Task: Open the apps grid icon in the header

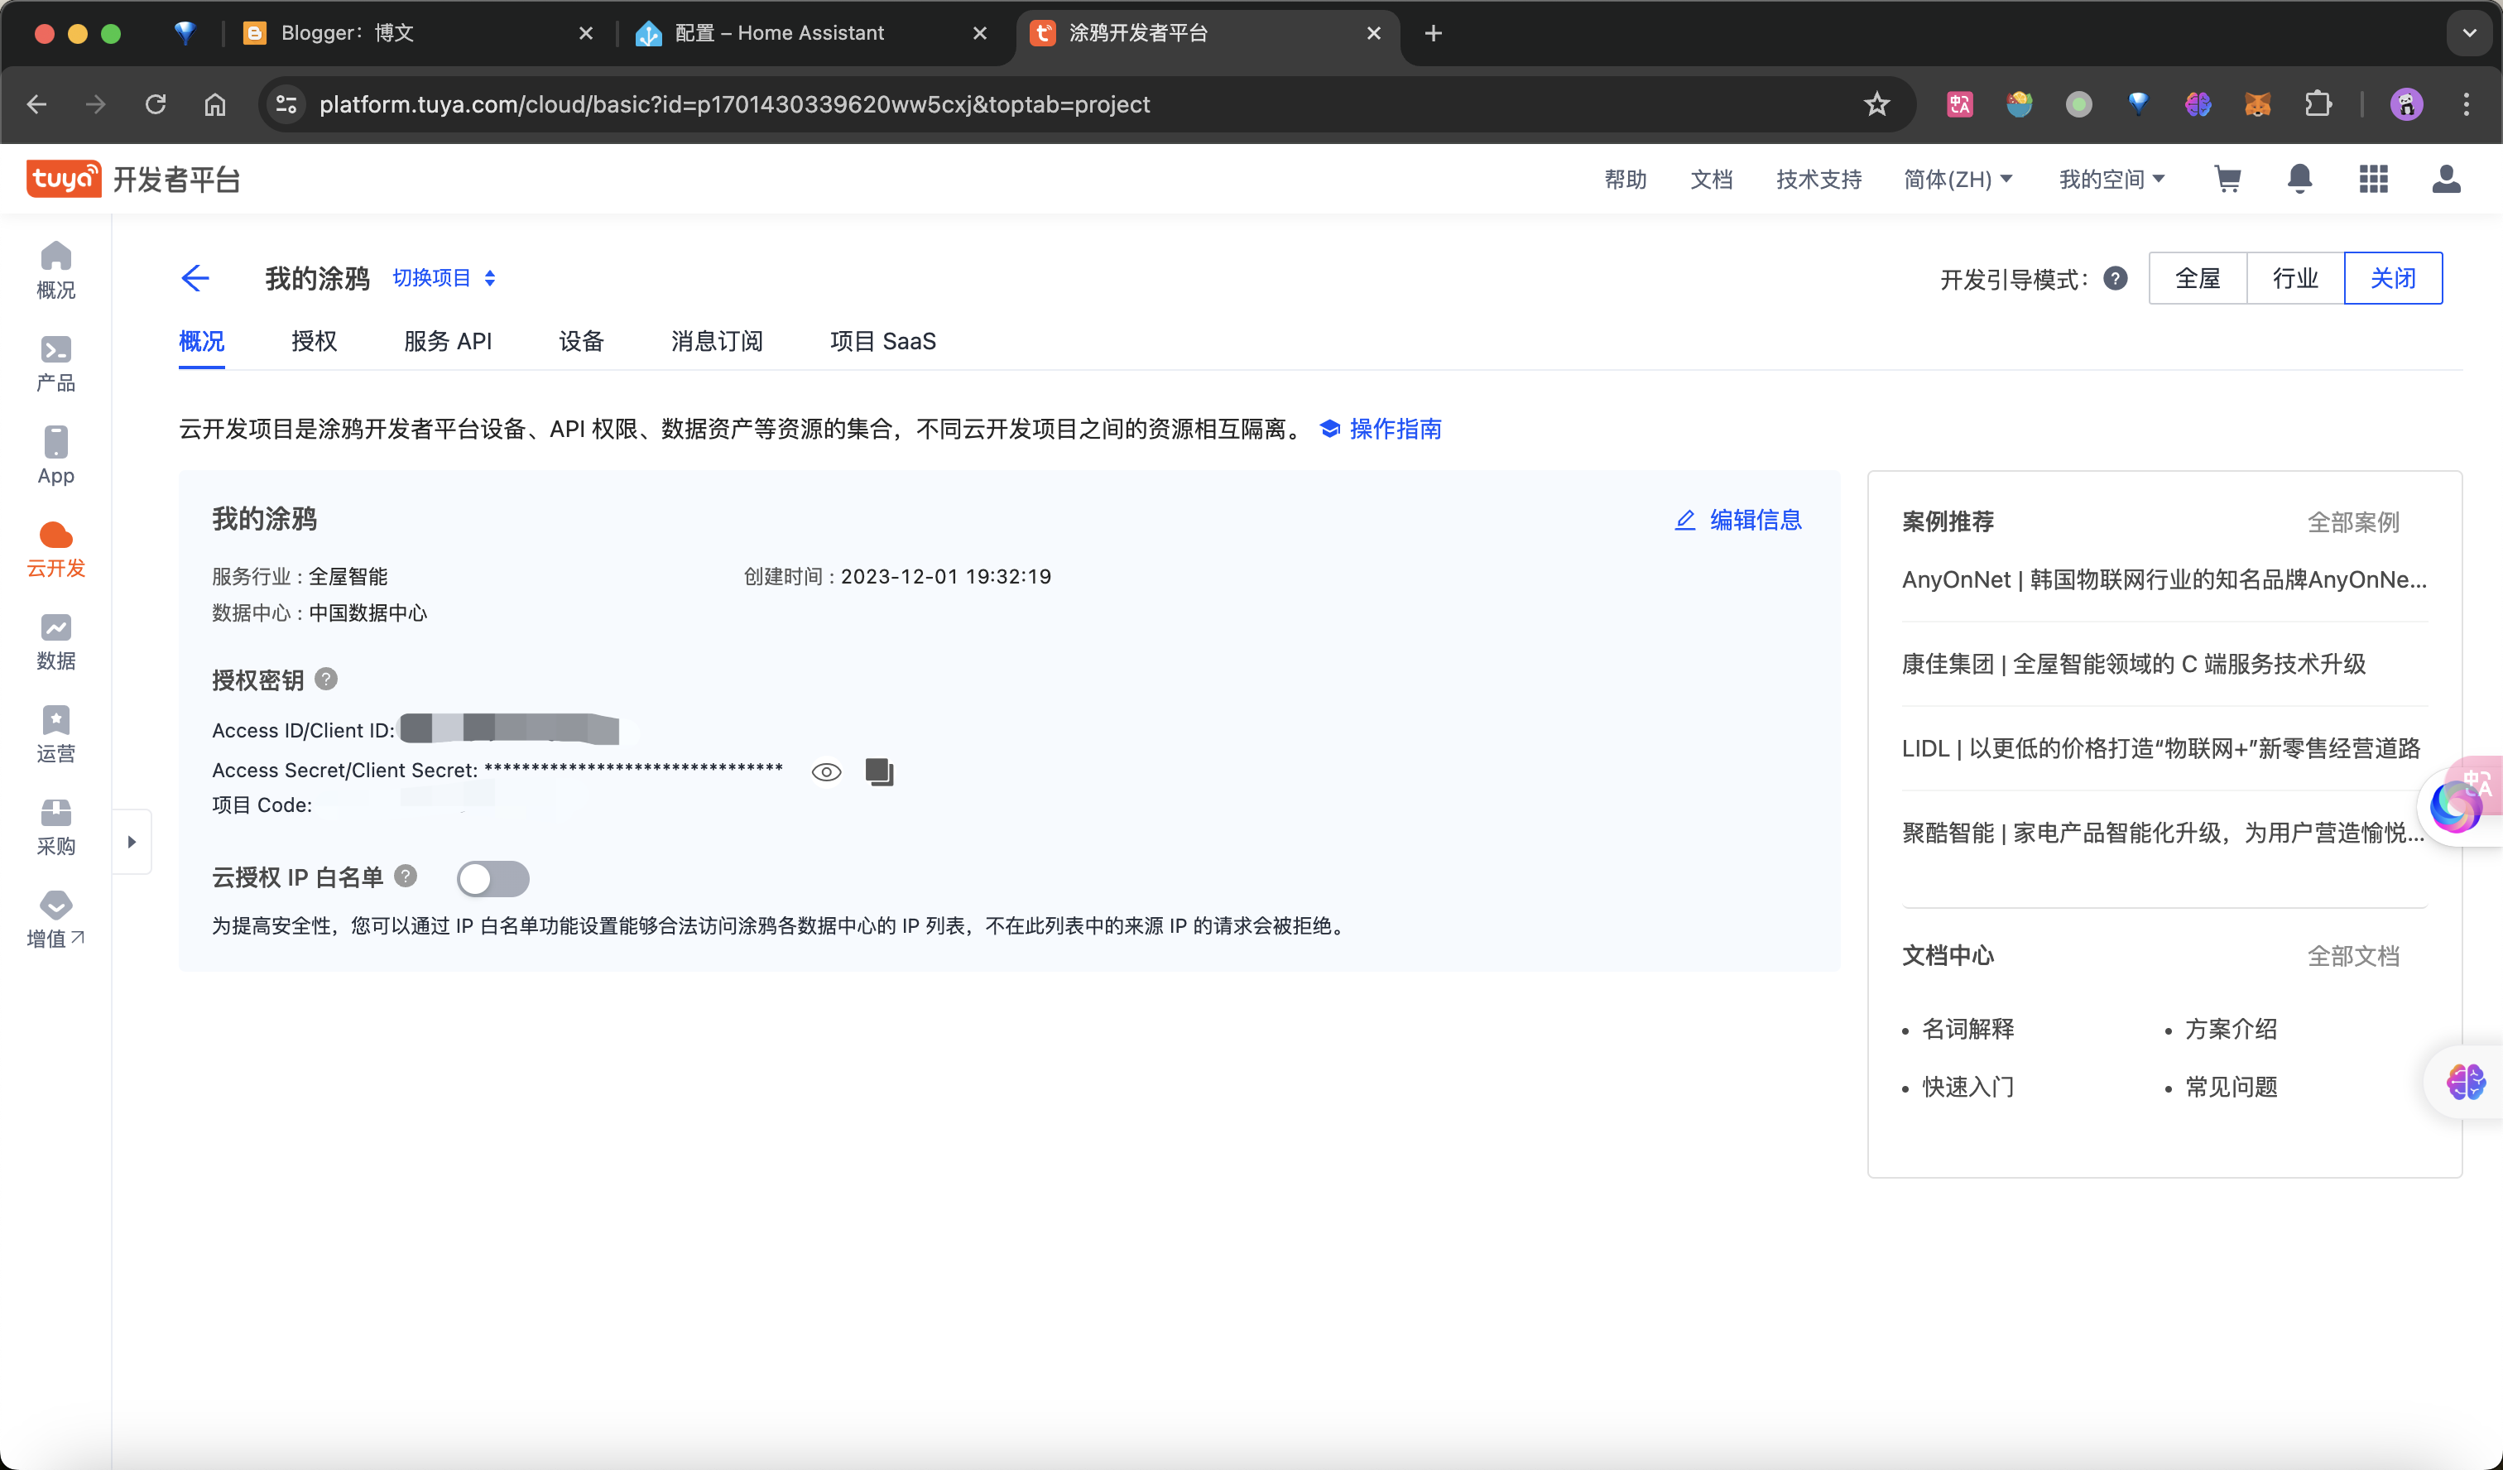Action: tap(2373, 179)
